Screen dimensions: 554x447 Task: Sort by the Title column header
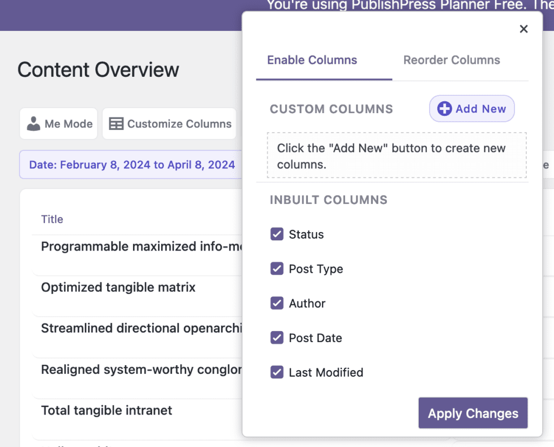point(52,219)
